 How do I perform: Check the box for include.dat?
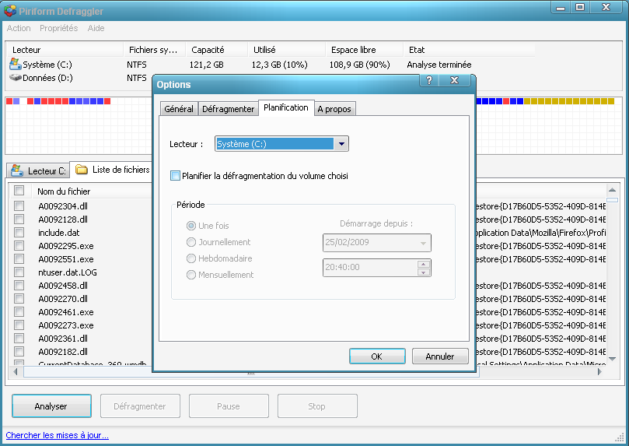[x=19, y=233]
